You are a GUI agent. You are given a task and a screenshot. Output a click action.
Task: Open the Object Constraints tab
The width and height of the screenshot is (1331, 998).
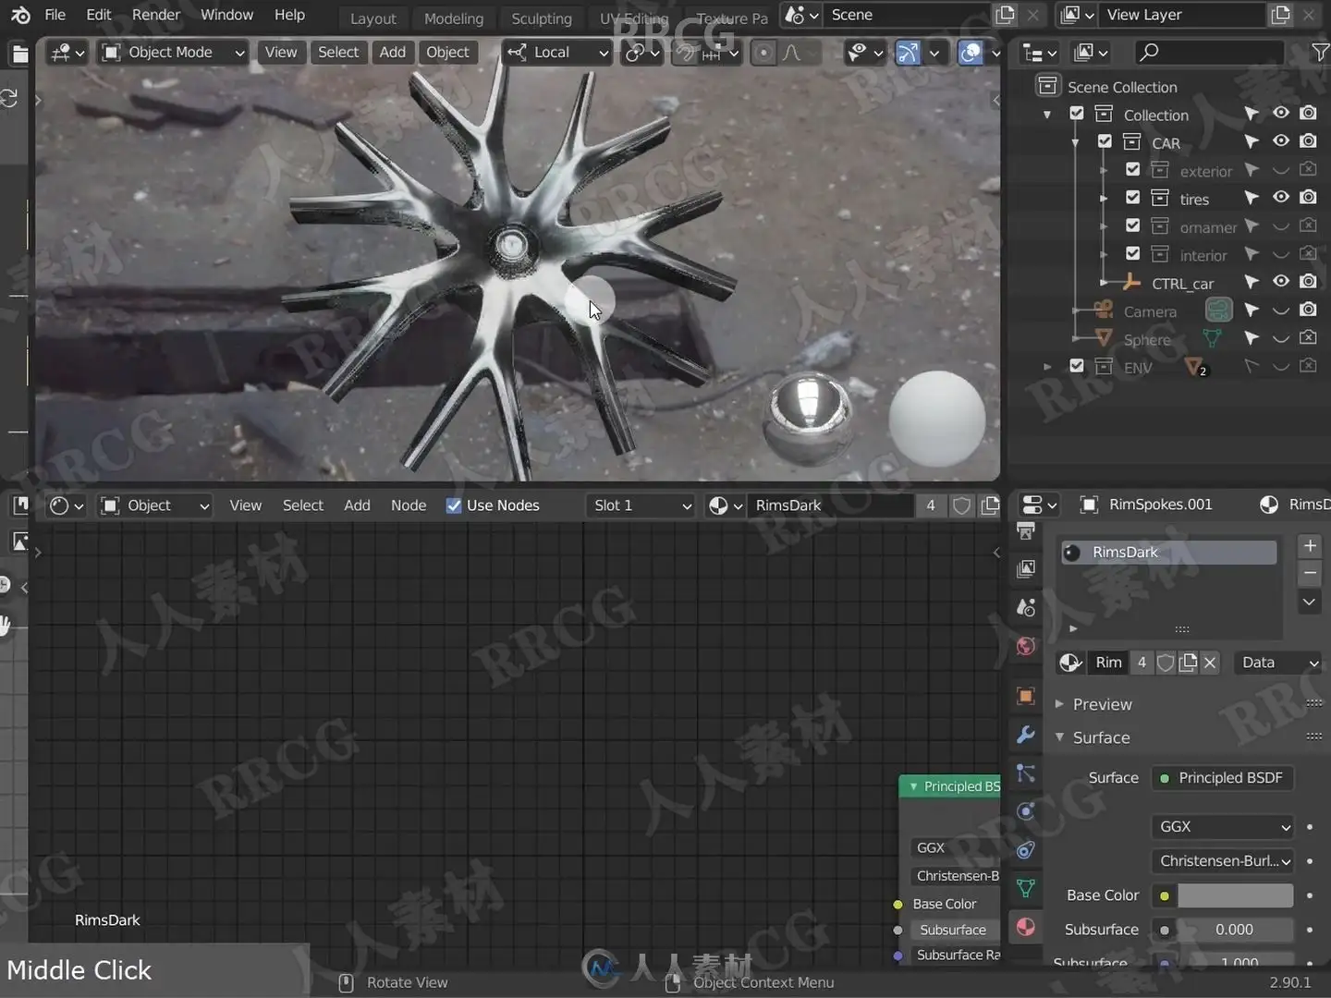point(1026,850)
